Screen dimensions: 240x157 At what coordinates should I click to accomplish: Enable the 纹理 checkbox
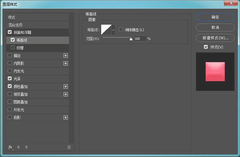[13, 47]
